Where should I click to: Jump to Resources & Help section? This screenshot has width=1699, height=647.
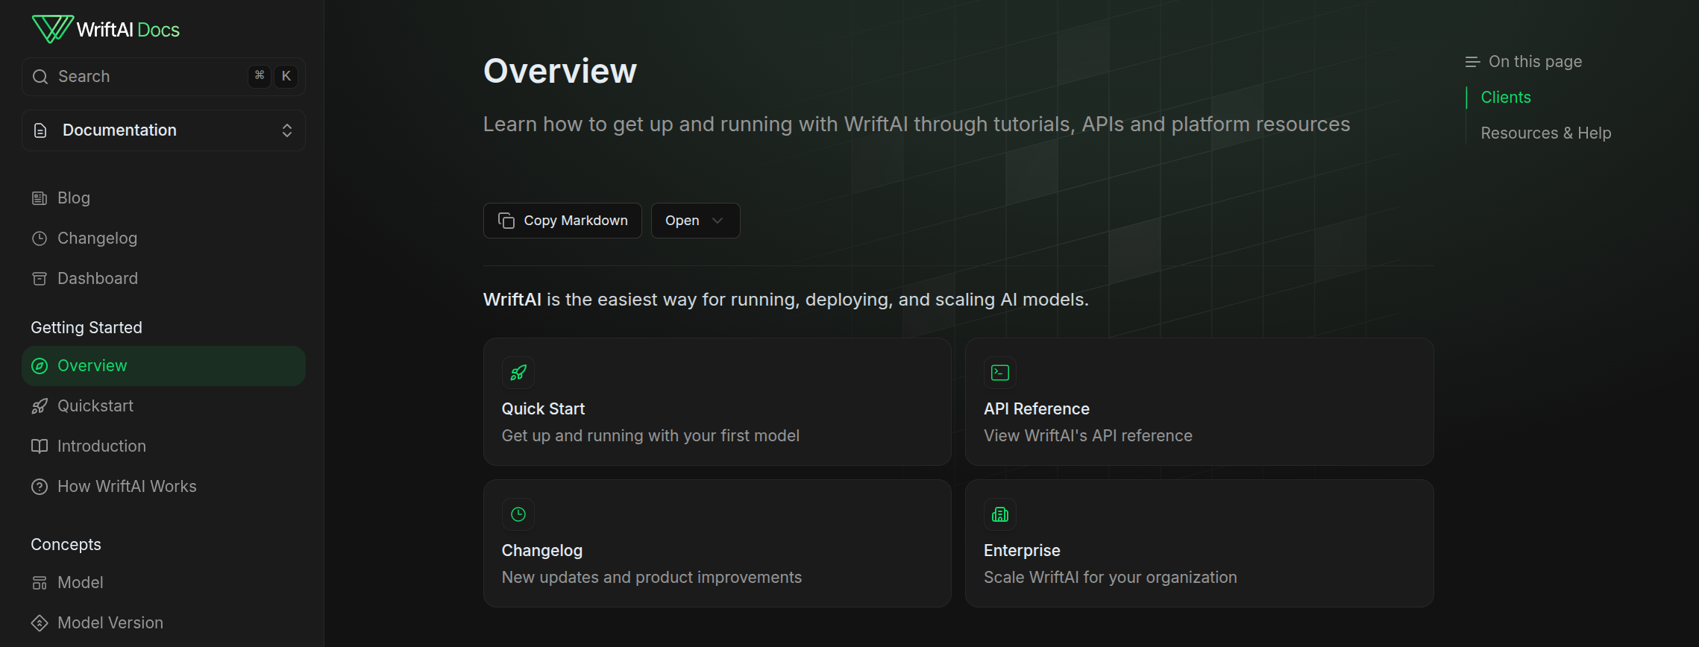pos(1545,133)
